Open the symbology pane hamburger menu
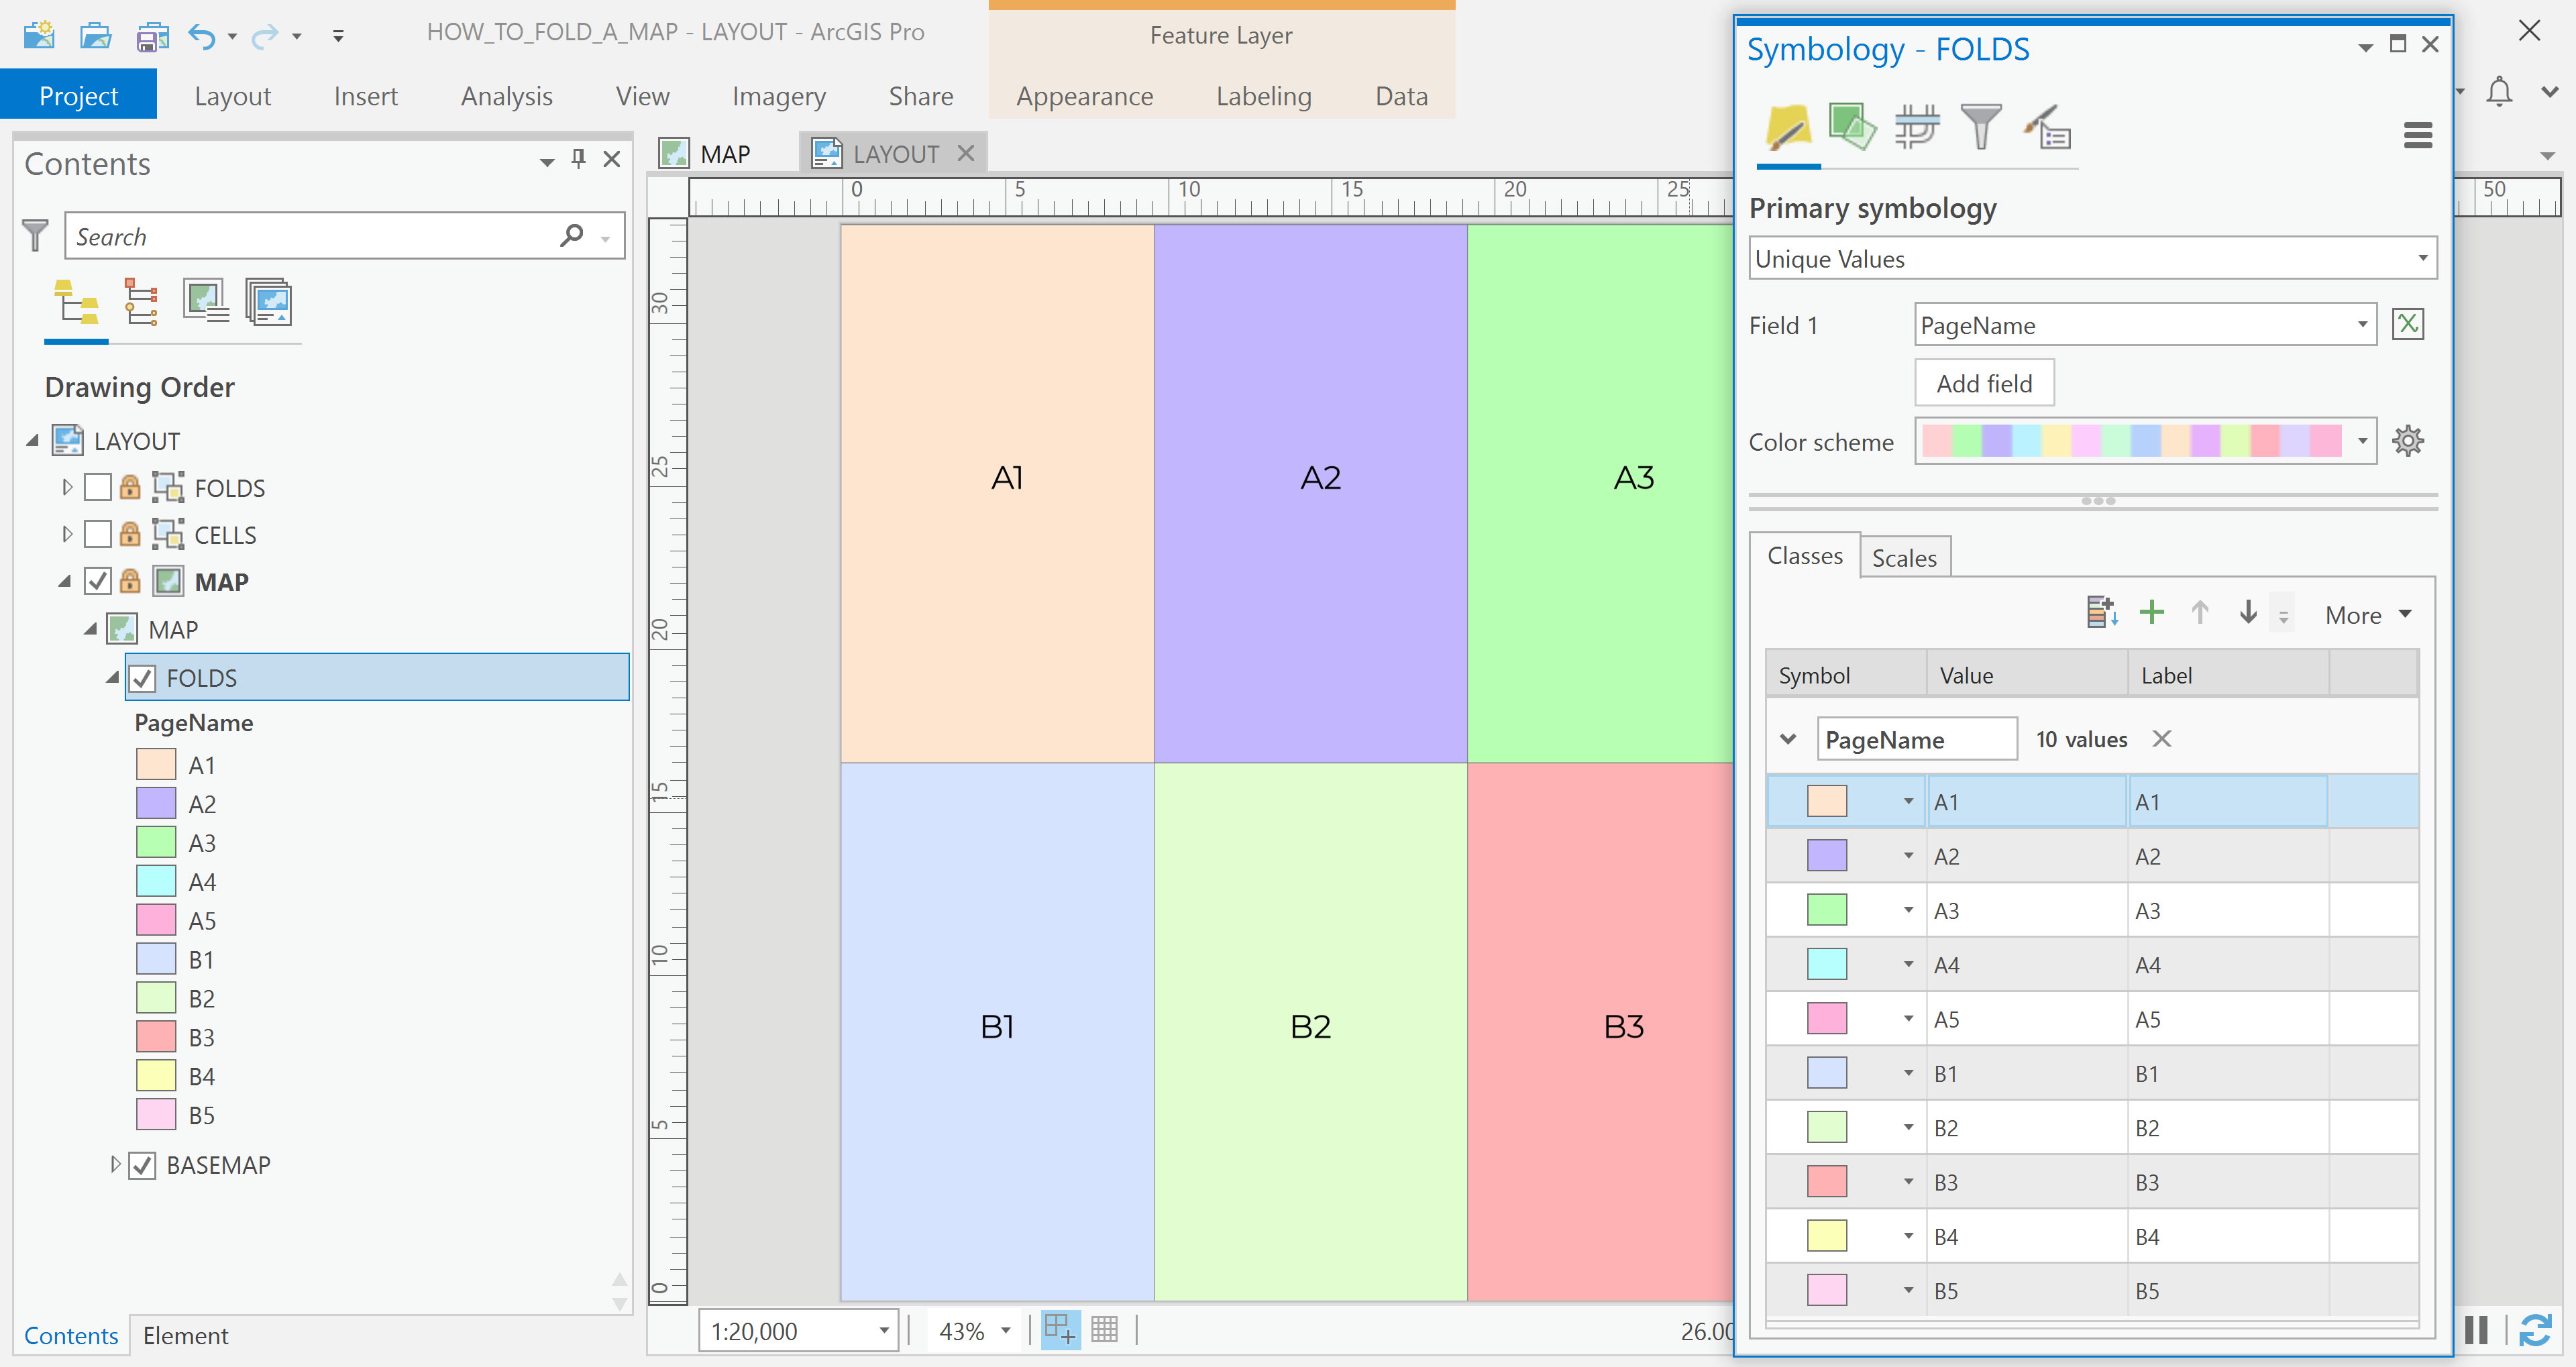The height and width of the screenshot is (1367, 2576). (2417, 135)
